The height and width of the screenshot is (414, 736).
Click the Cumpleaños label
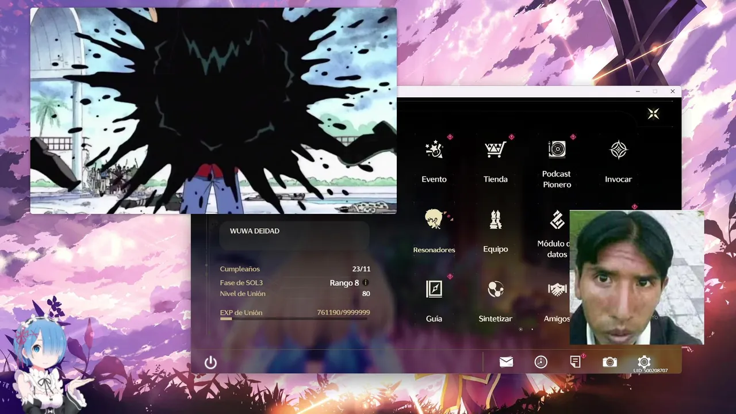240,269
